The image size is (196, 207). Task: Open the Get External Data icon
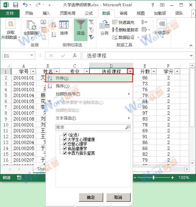(10, 24)
